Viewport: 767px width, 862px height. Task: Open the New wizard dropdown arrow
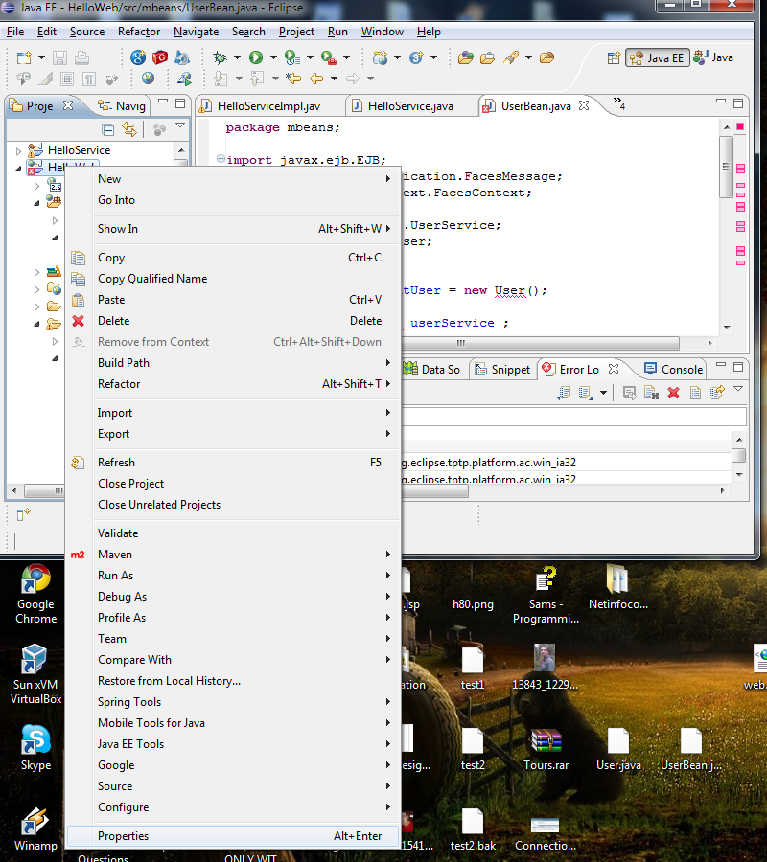click(41, 57)
